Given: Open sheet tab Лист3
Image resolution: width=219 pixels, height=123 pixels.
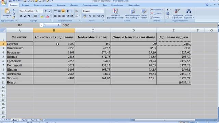Looking at the screenshot, I should [34, 120].
